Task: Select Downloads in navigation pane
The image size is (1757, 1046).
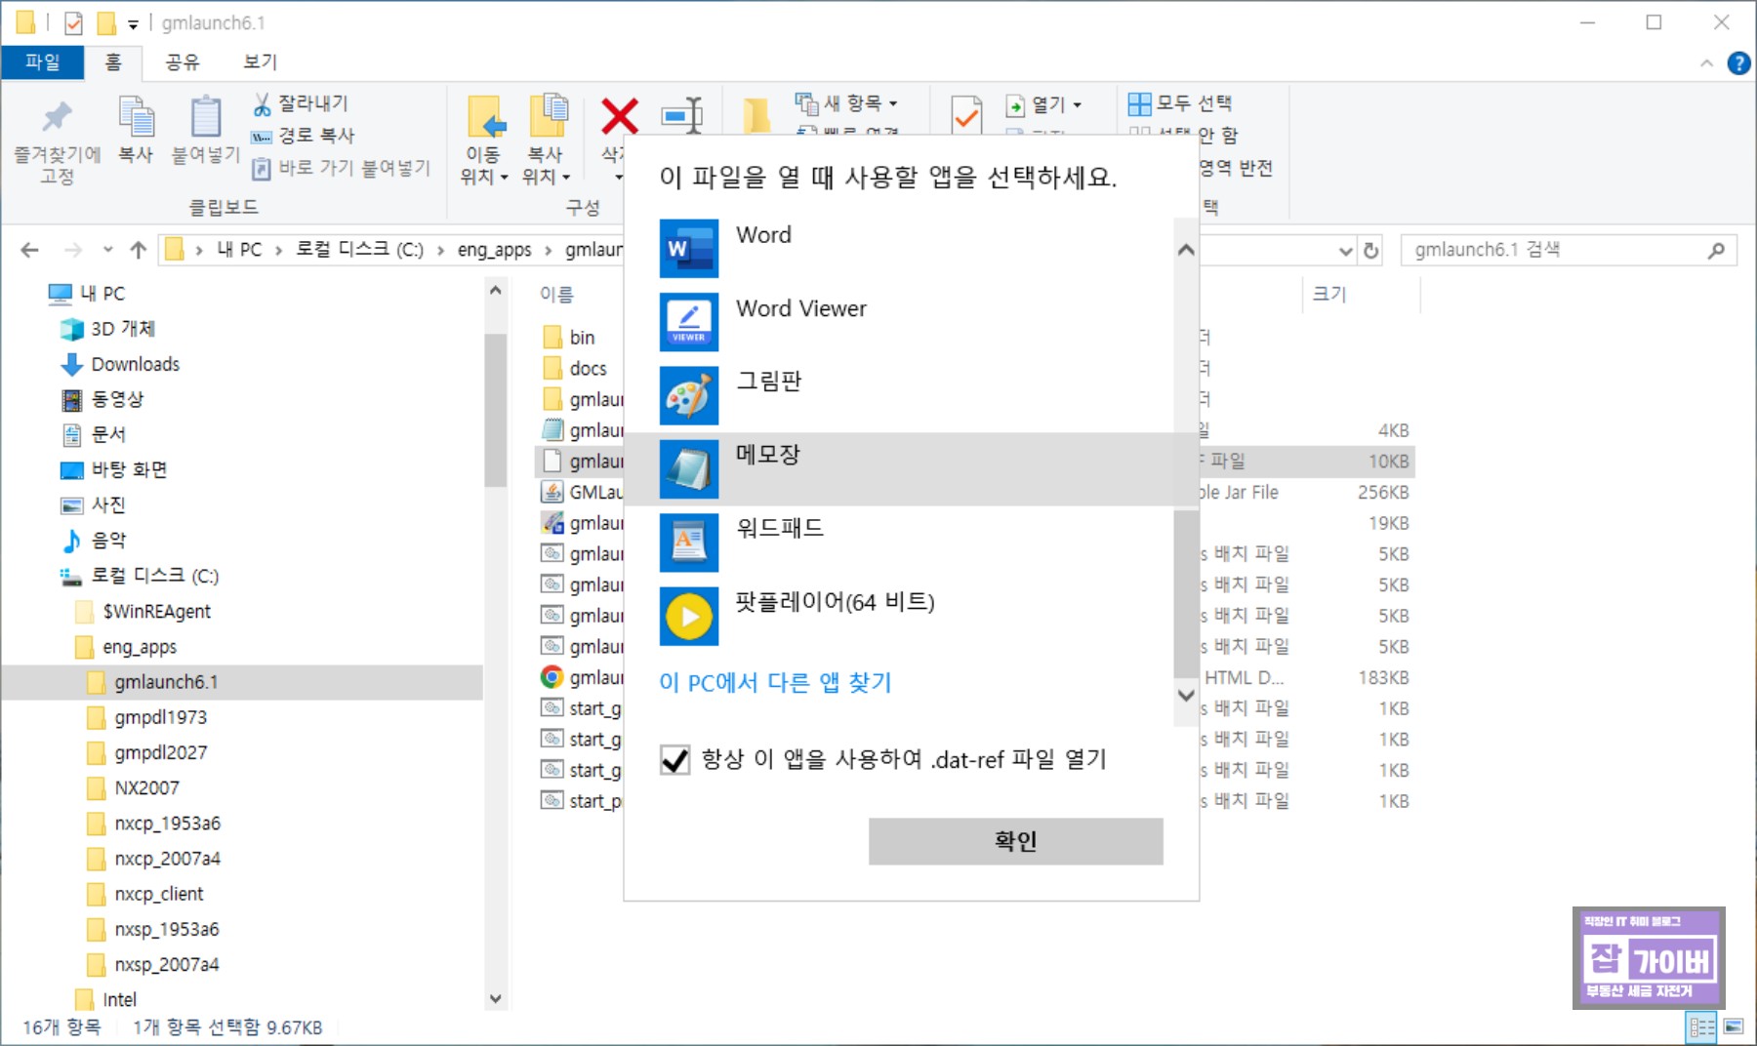Action: 135,364
